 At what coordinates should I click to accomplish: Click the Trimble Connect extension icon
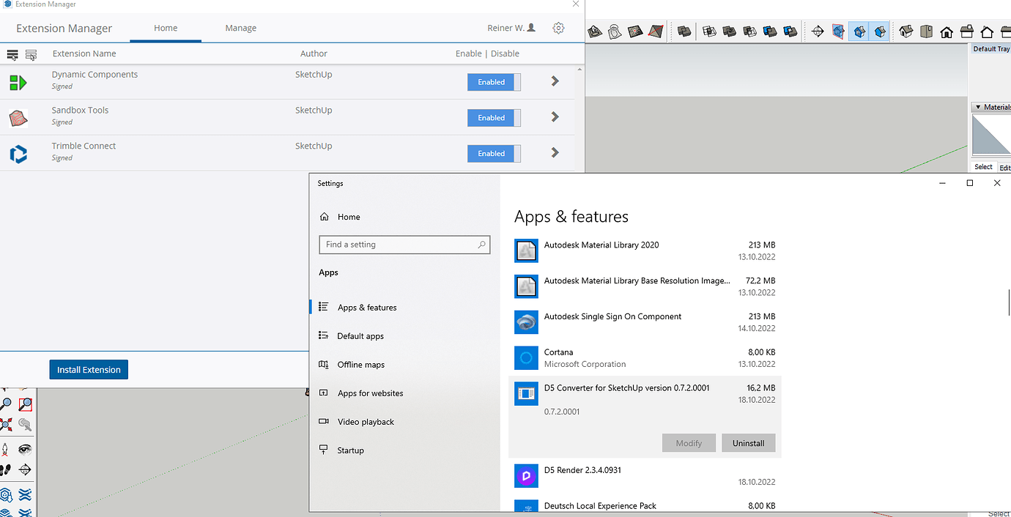pos(18,154)
